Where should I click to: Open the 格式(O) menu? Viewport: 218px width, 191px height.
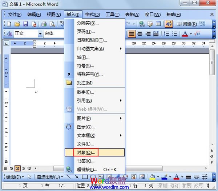[x=92, y=15]
